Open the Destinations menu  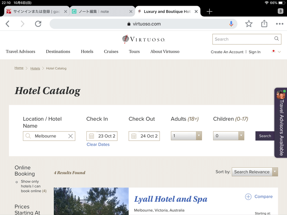coord(58,52)
